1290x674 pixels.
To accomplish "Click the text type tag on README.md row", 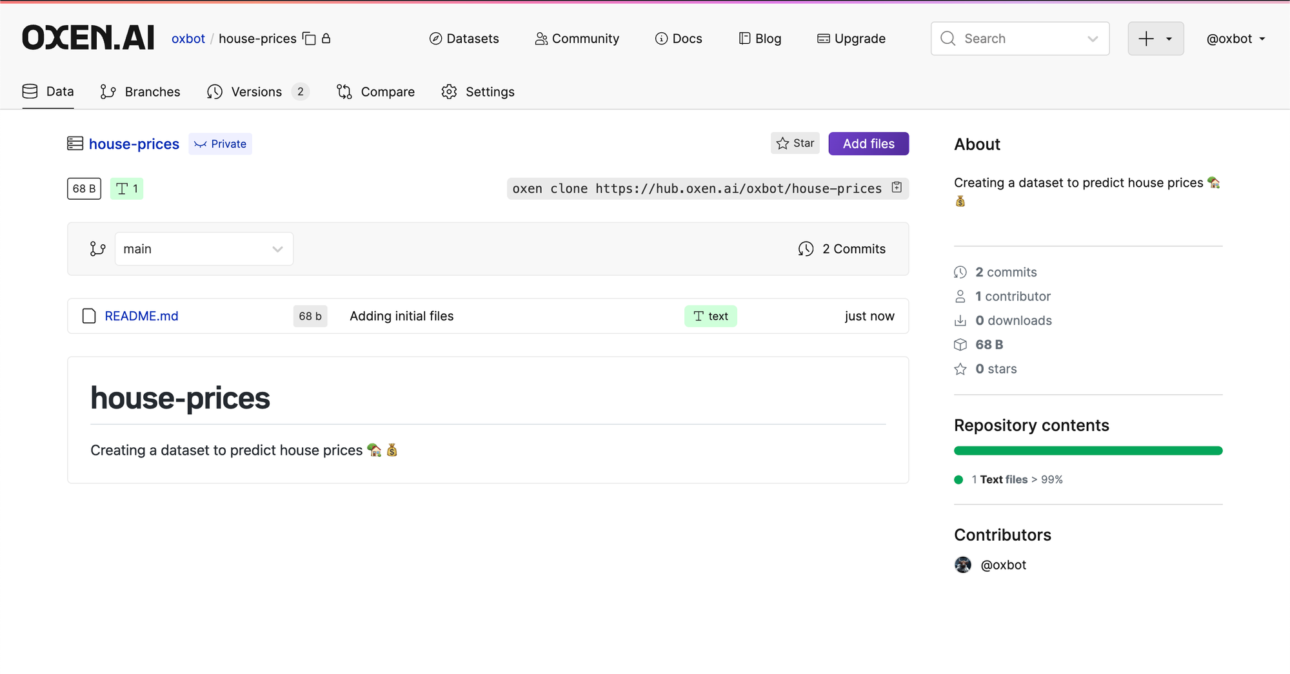I will pyautogui.click(x=711, y=316).
